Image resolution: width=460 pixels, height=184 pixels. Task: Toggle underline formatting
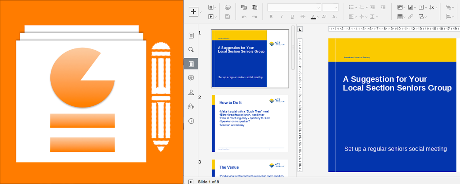292,17
